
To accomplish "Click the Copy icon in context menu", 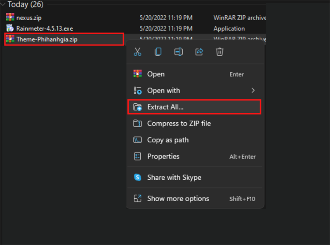I will pos(158,52).
